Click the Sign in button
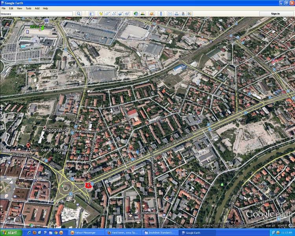The width and height of the screenshot is (295, 236). 275,13
